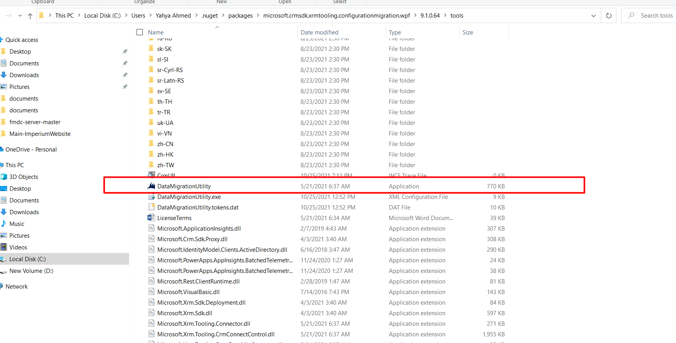This screenshot has width=676, height=343.
Task: Select Local Disk (C:) in navigation pane
Action: pyautogui.click(x=27, y=259)
